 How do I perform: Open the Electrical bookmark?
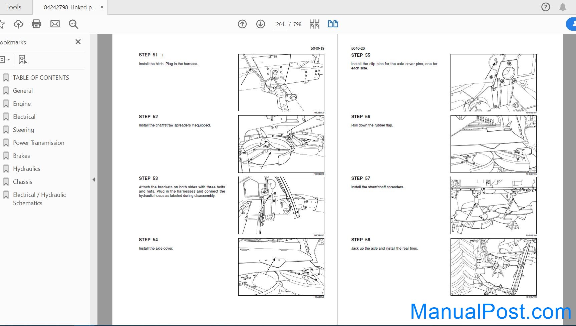24,117
